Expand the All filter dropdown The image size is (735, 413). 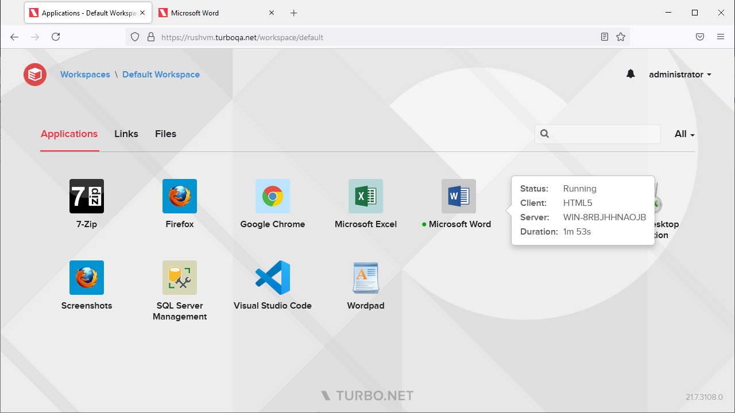(683, 134)
